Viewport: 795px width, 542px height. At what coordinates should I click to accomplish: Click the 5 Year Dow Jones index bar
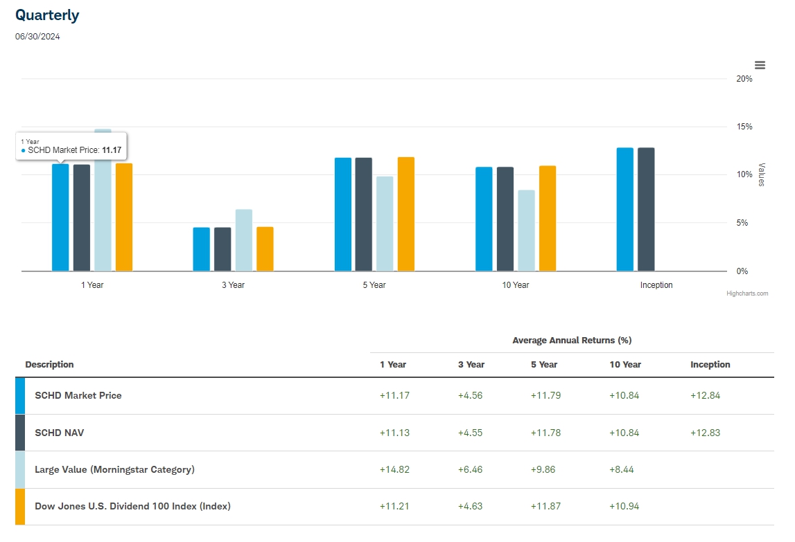tap(406, 214)
